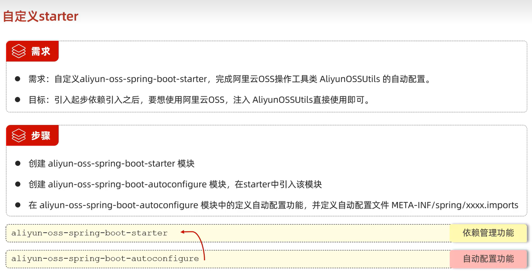Click the step 创建 aliyun-oss-spring-boot-starter 模块
Image resolution: width=532 pixels, height=271 pixels.
[111, 163]
